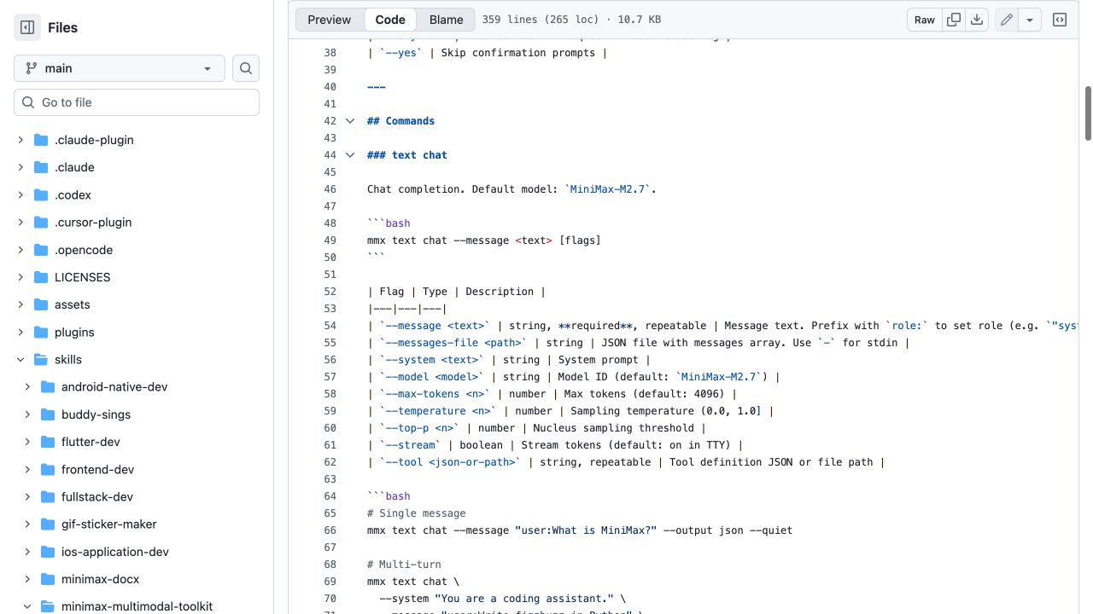This screenshot has height=614, width=1093.
Task: Open the LICENSES folder icon
Action: 40,277
